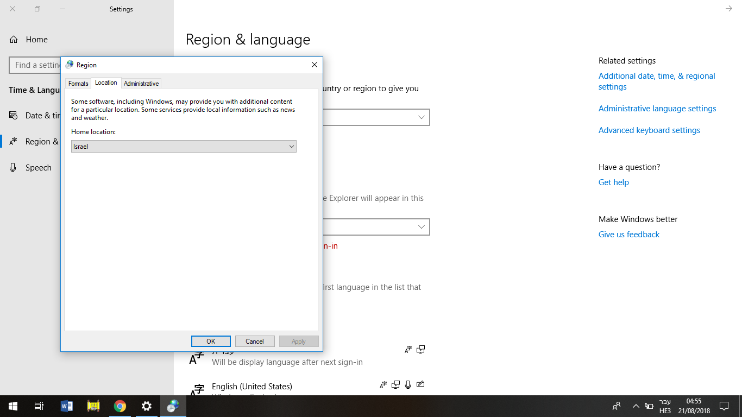Screen dimensions: 742x417
Task: Click the Get help link
Action: 614,182
